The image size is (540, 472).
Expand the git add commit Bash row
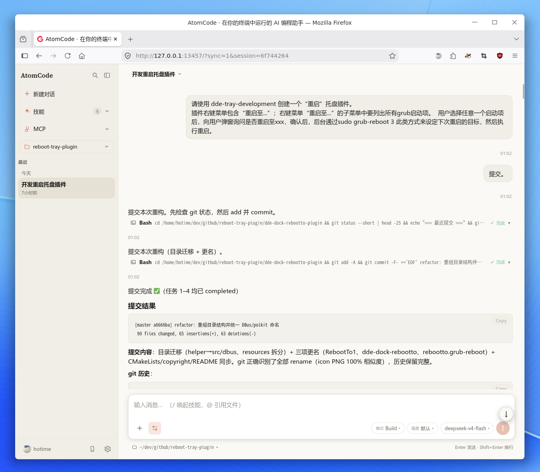(x=320, y=262)
